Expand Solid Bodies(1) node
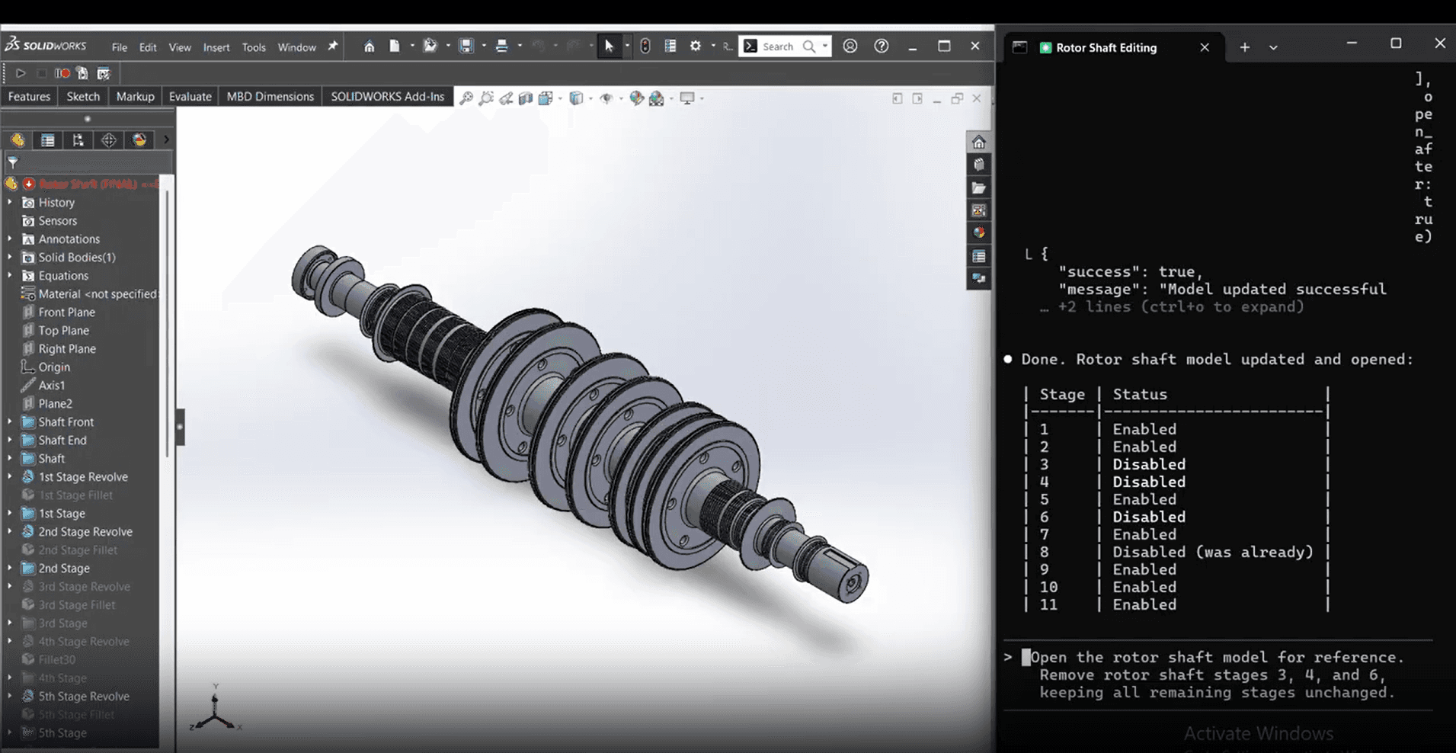The width and height of the screenshot is (1456, 753). coord(10,258)
